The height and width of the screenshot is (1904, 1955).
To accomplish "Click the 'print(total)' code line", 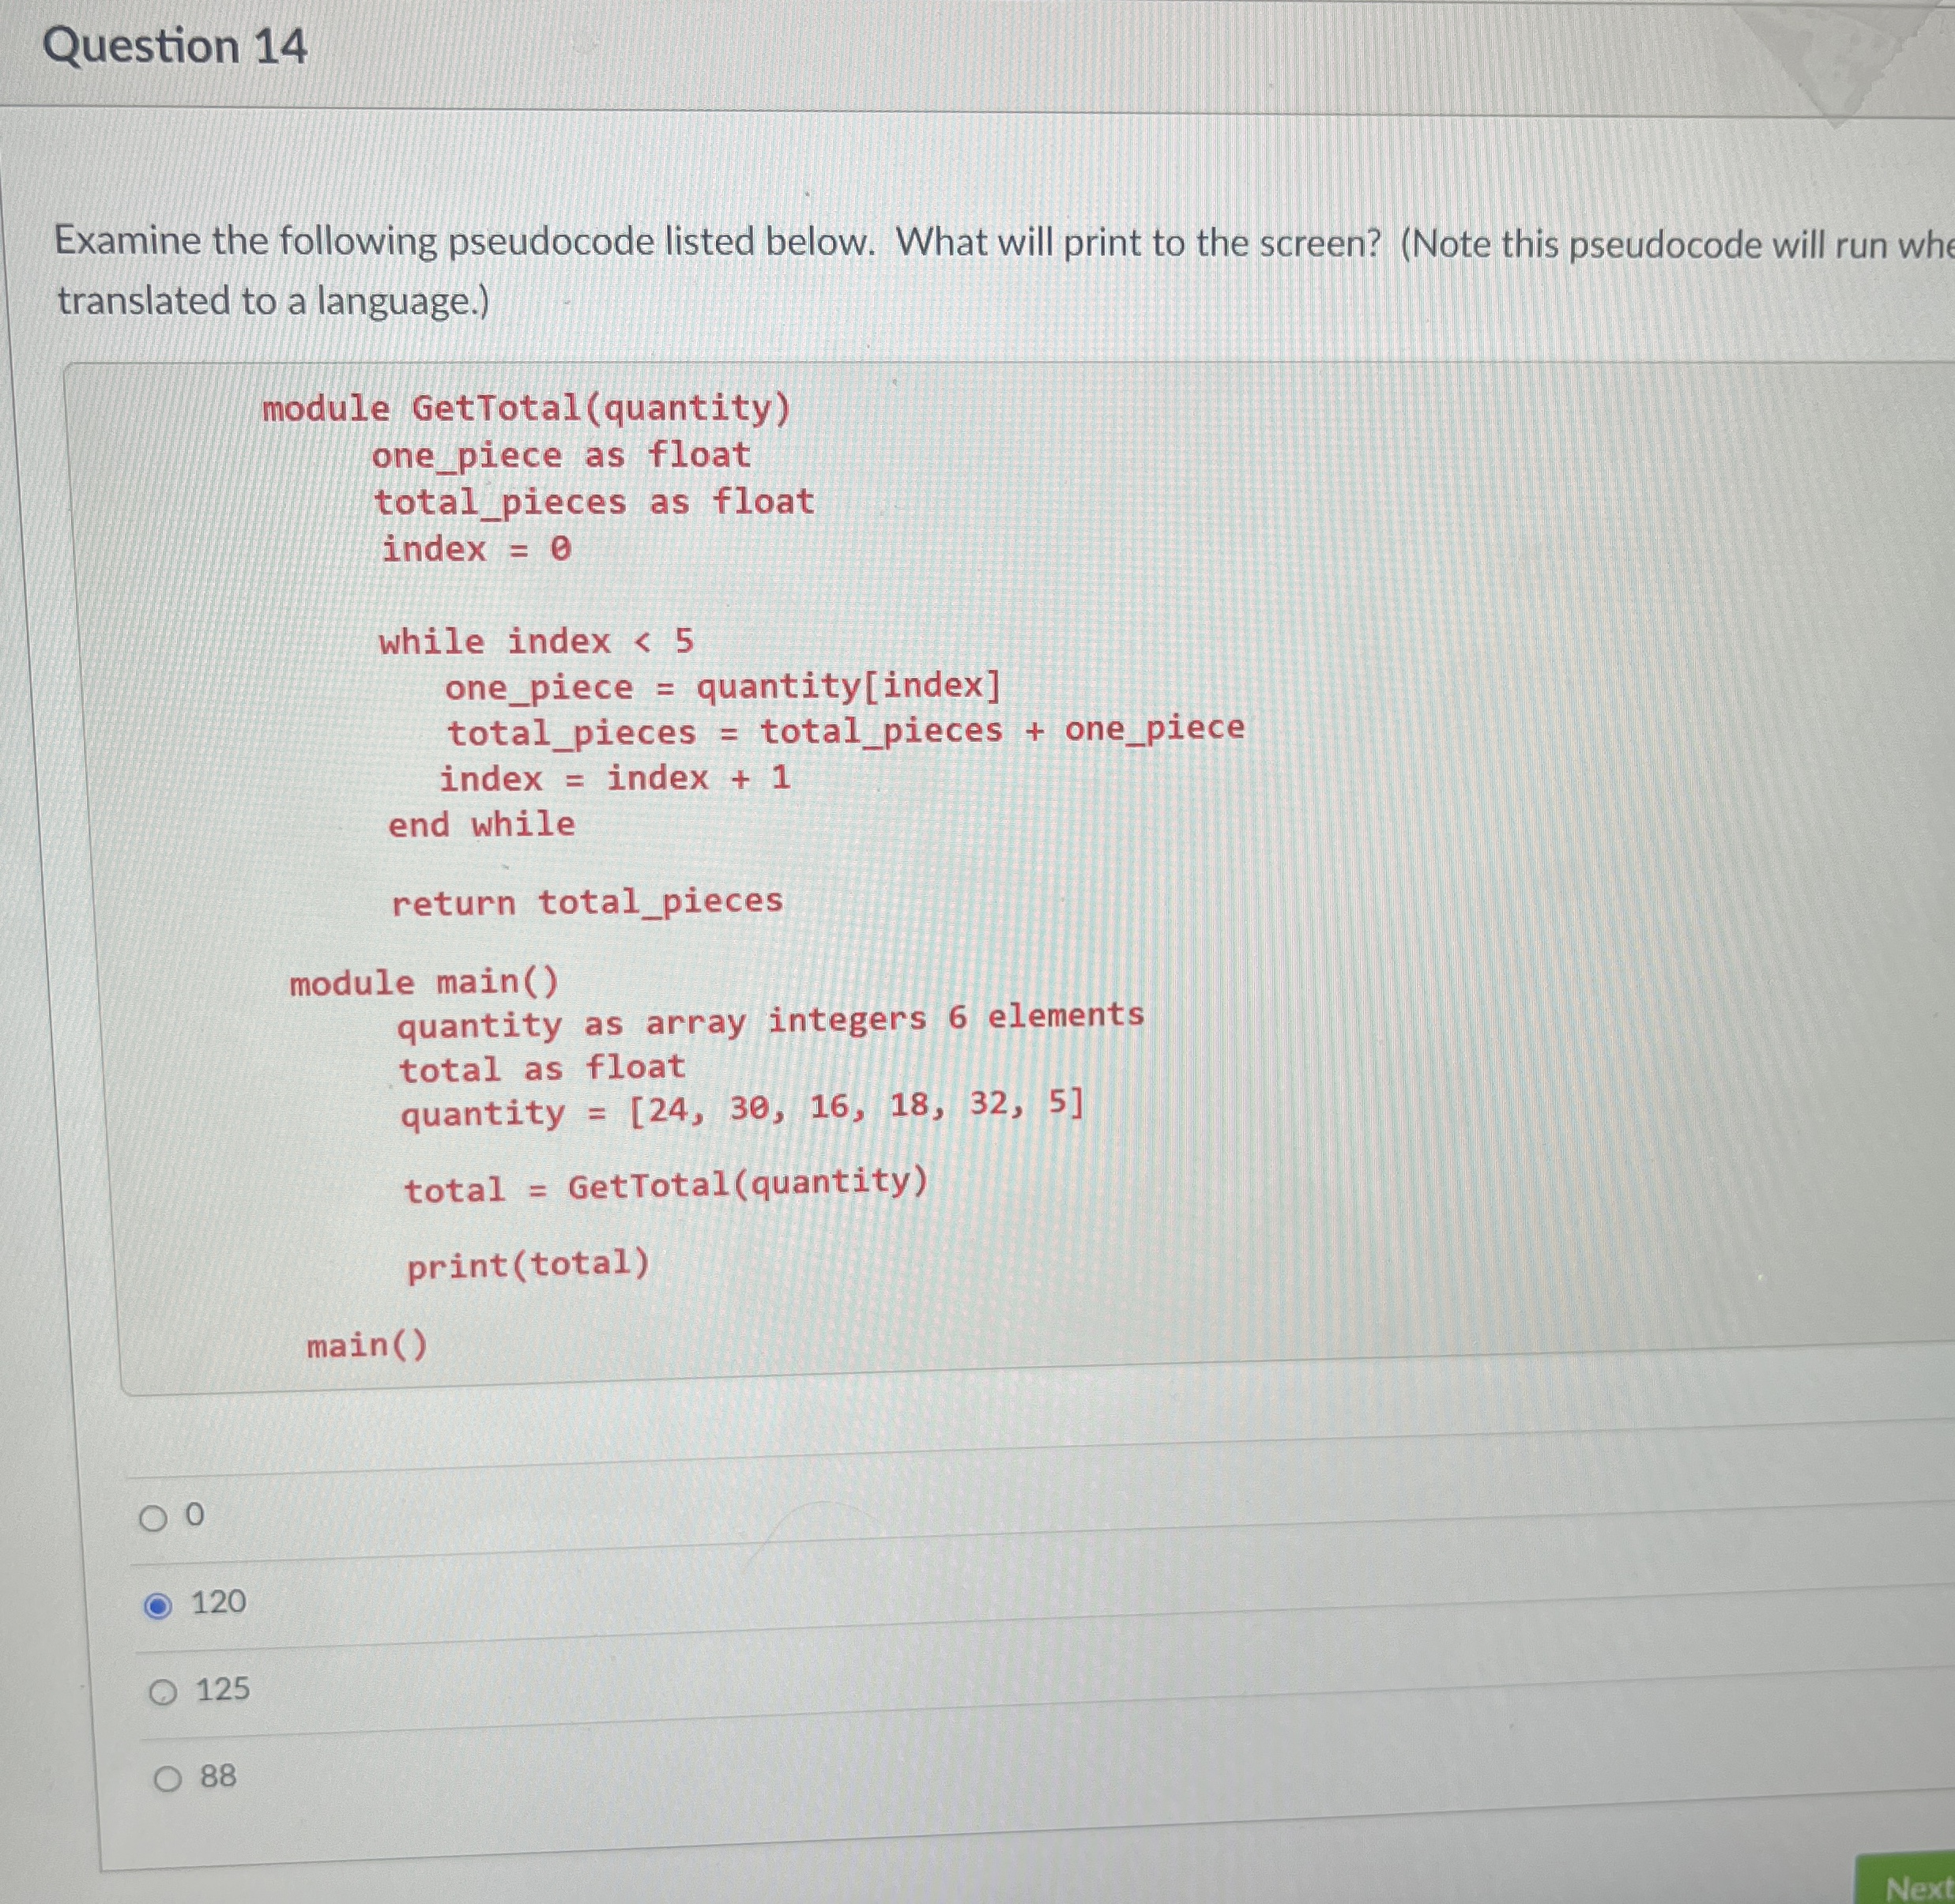I will click(x=528, y=1265).
